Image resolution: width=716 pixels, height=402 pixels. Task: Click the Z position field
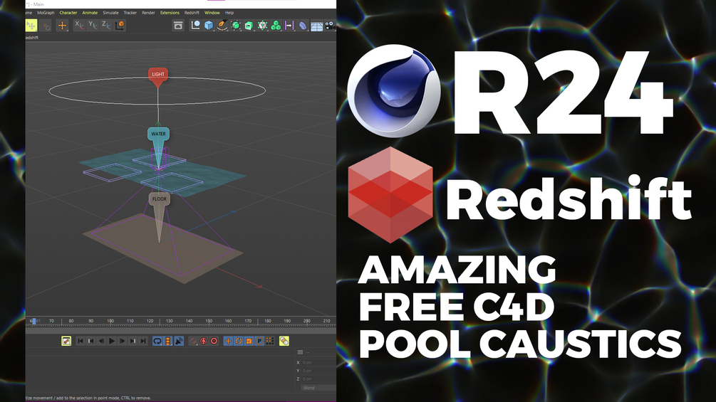pyautogui.click(x=318, y=379)
